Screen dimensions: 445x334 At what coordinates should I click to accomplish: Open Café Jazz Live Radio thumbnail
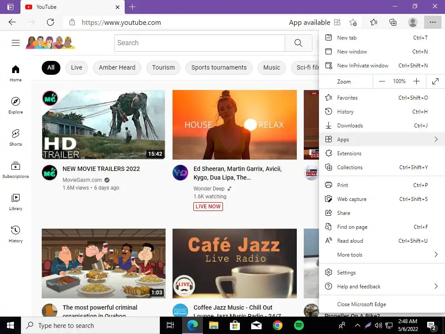coord(234,264)
